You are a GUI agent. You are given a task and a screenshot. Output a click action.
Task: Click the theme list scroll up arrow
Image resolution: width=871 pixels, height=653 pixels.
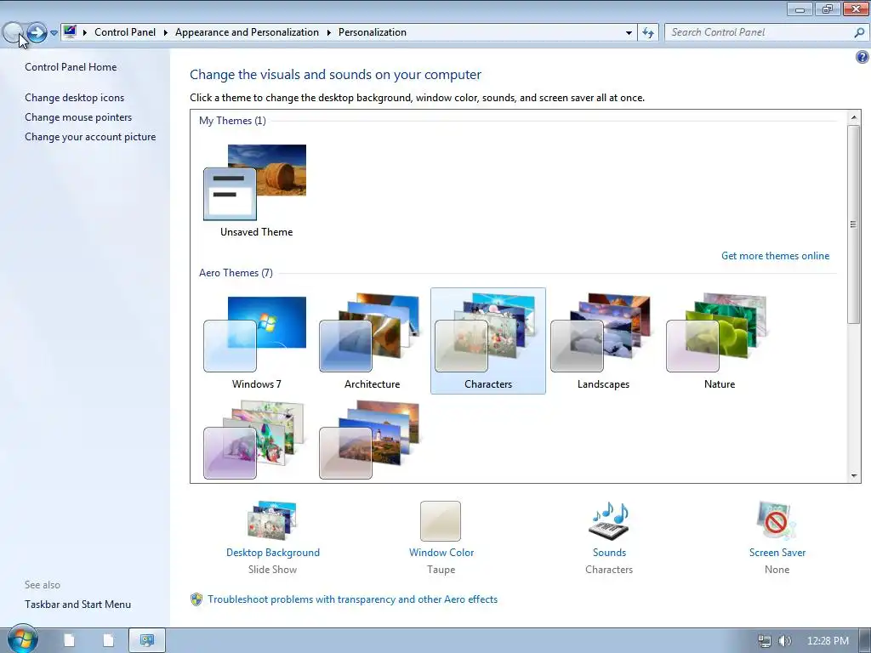click(x=854, y=117)
